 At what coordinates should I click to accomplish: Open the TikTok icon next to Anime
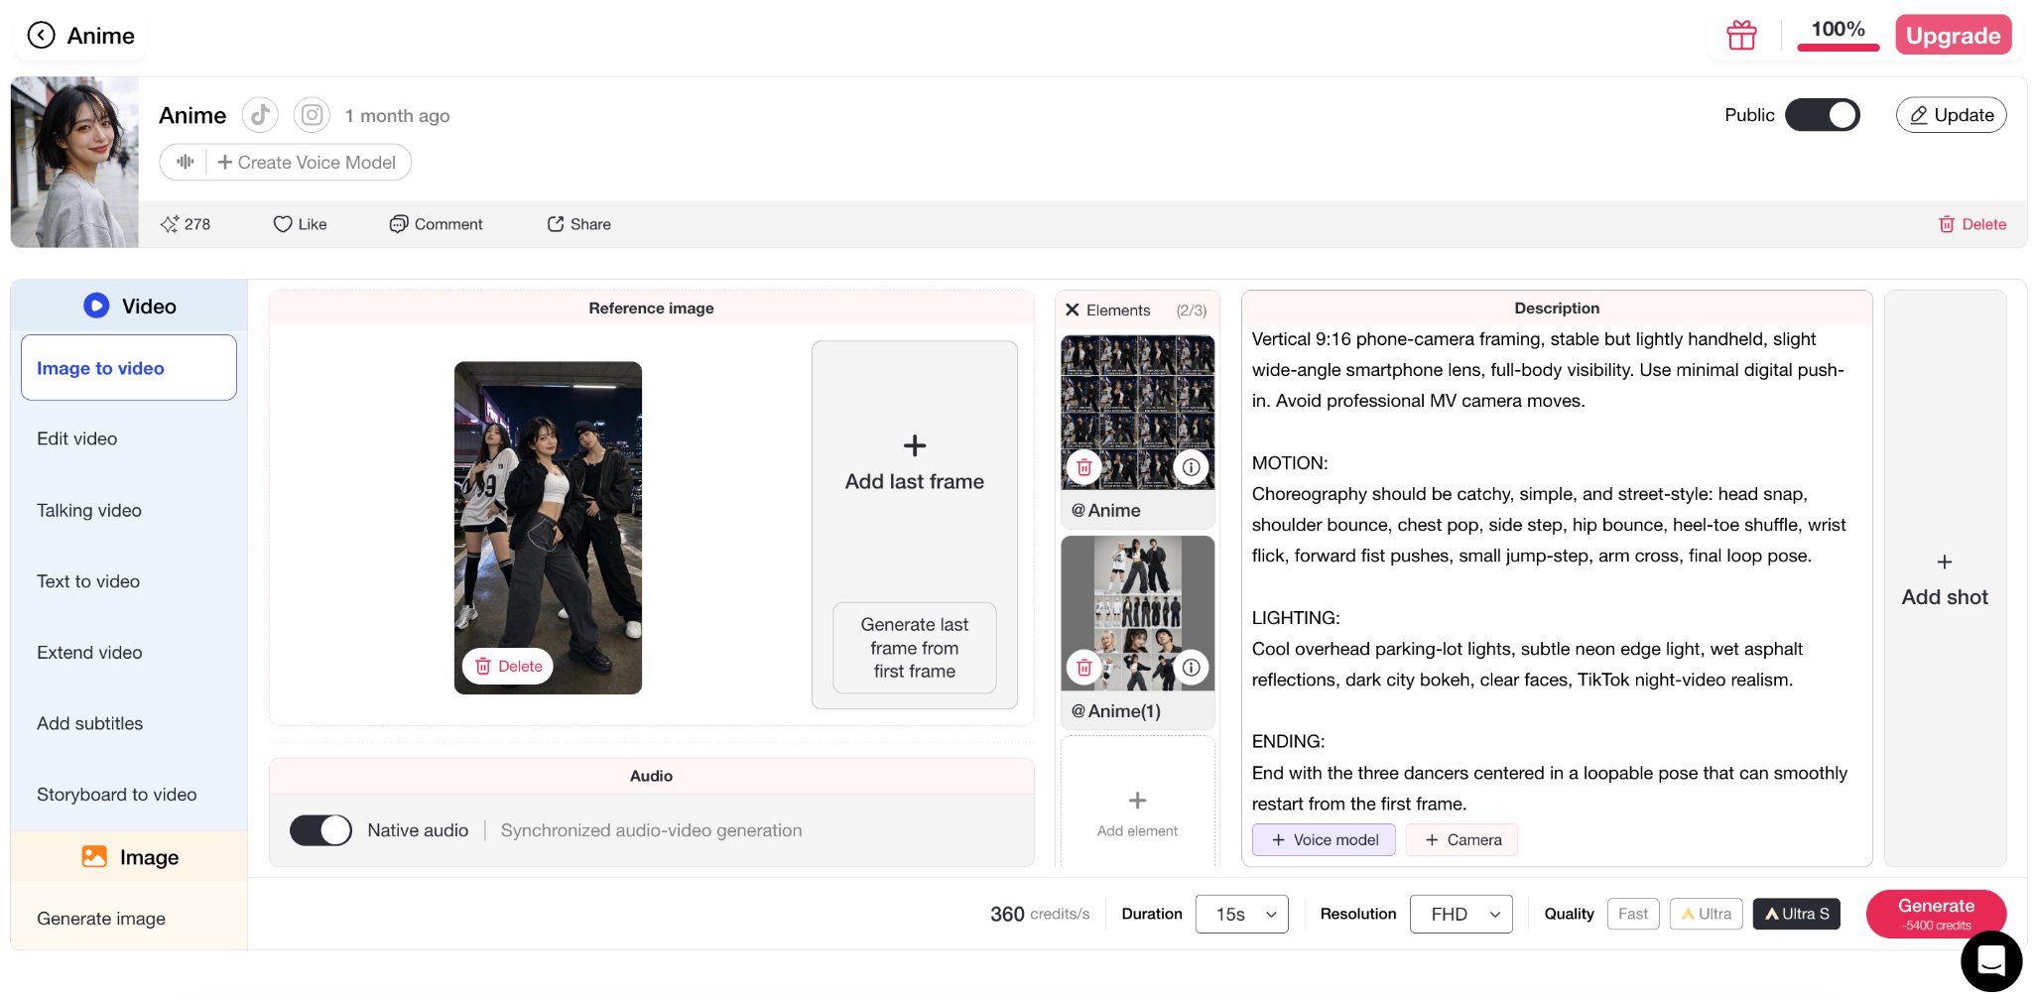point(260,115)
